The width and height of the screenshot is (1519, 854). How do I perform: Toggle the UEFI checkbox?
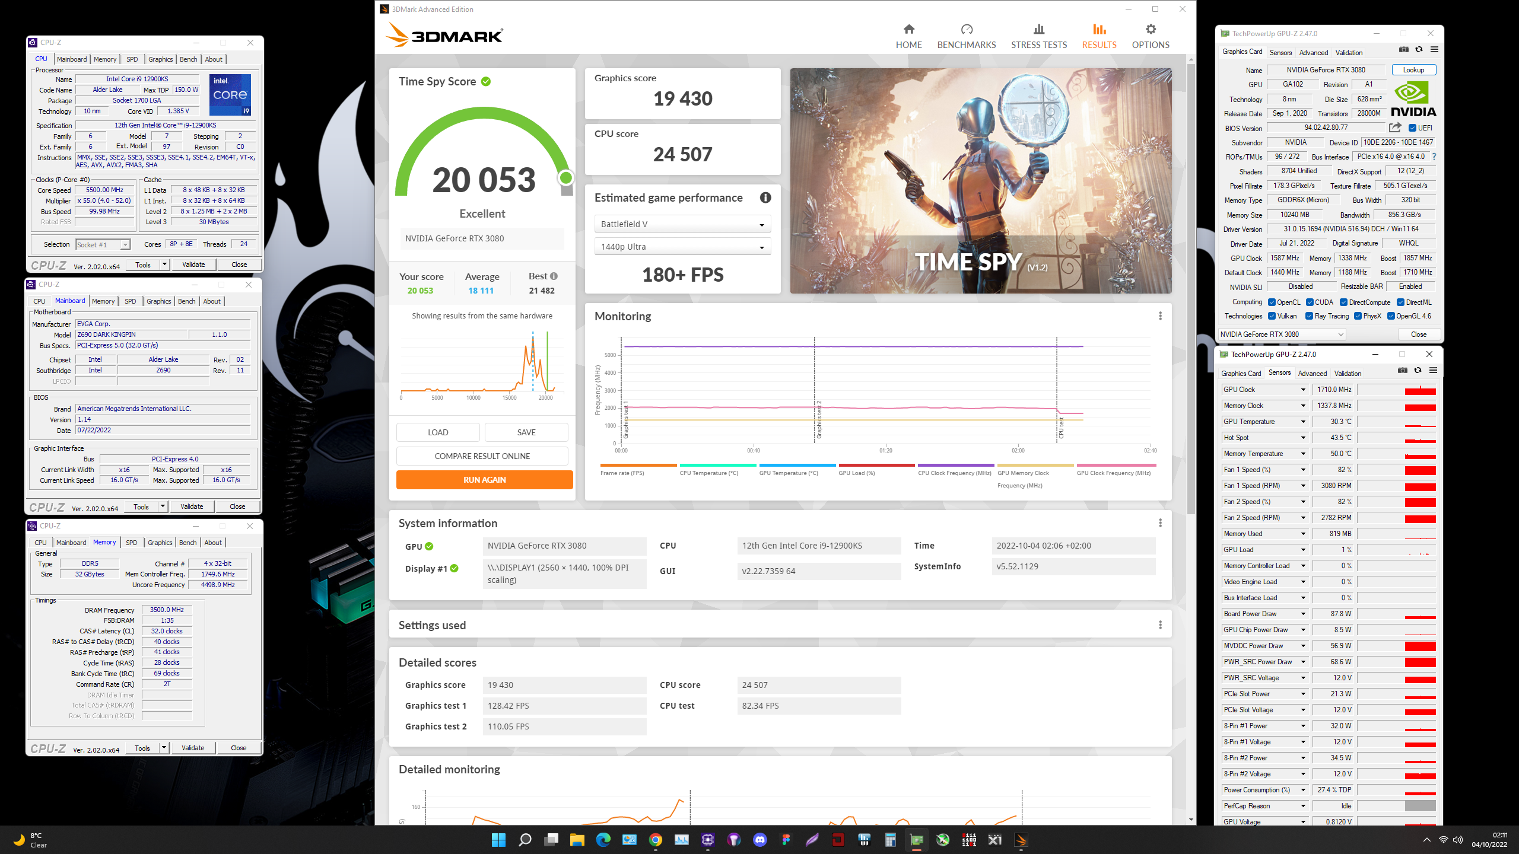1413,128
